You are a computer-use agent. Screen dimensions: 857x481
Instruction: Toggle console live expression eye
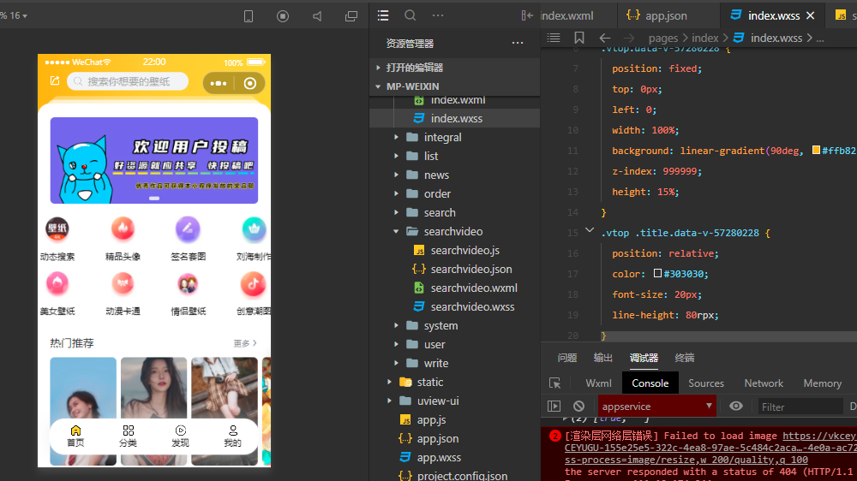736,407
